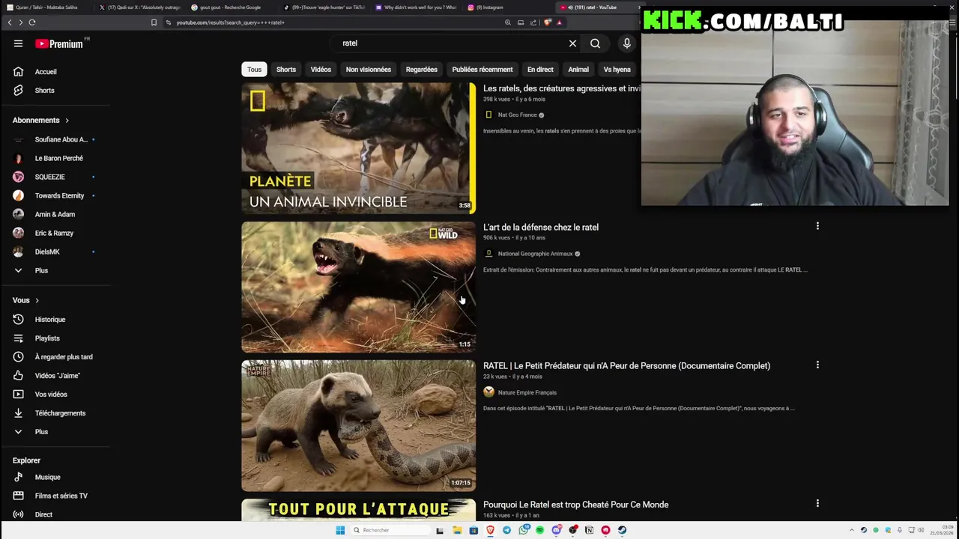Open Steam from the taskbar

coord(622,530)
